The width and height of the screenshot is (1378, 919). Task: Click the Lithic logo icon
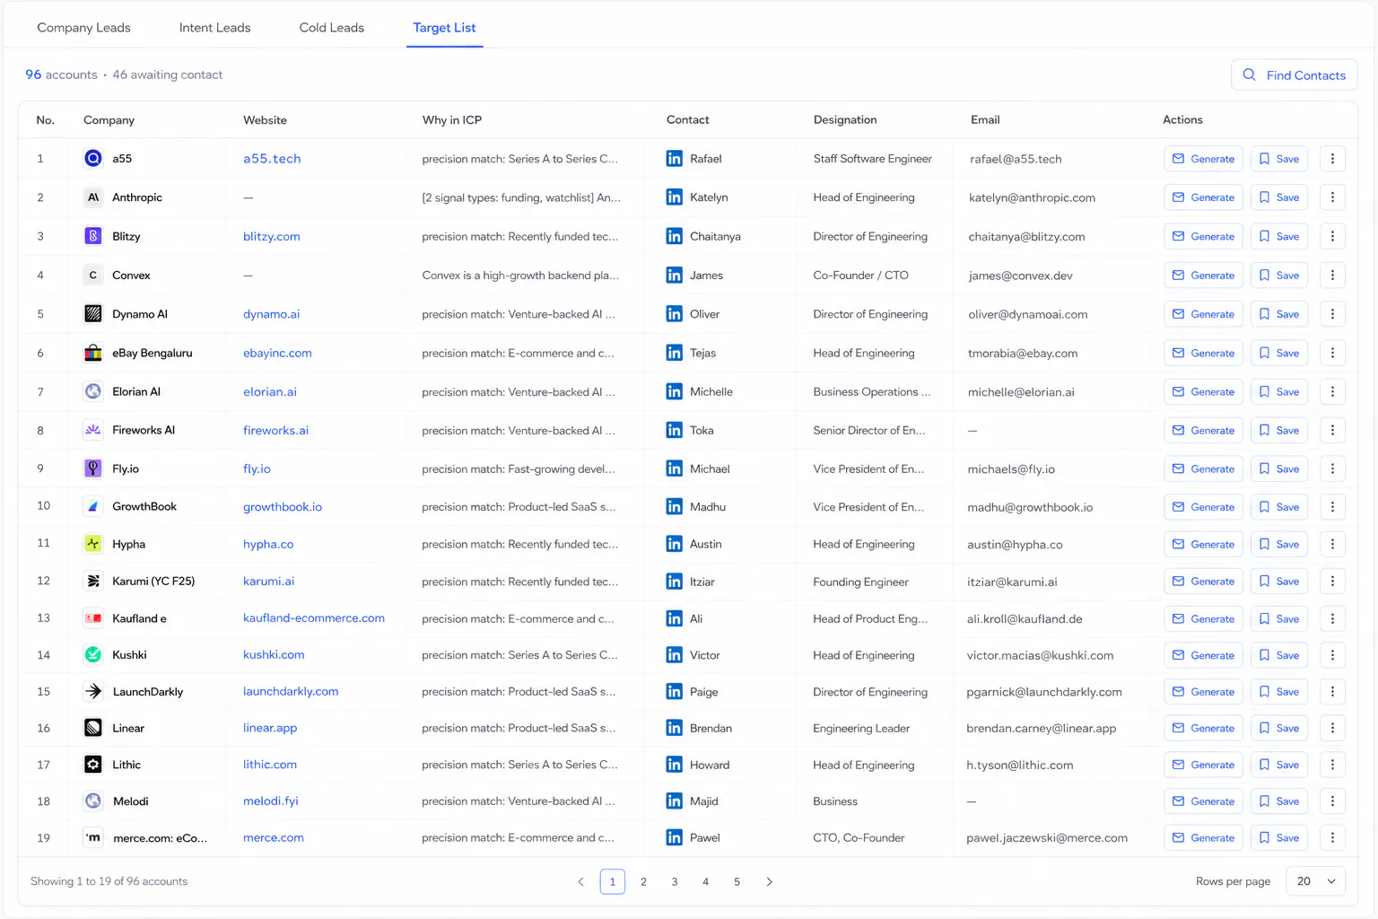(92, 765)
